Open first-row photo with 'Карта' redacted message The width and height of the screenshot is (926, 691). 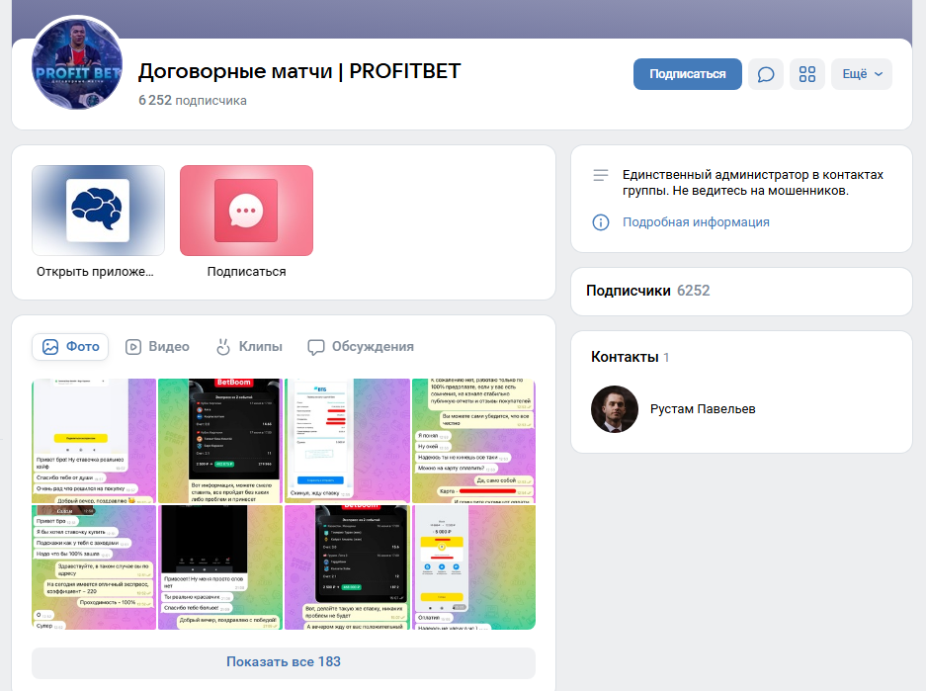point(473,441)
